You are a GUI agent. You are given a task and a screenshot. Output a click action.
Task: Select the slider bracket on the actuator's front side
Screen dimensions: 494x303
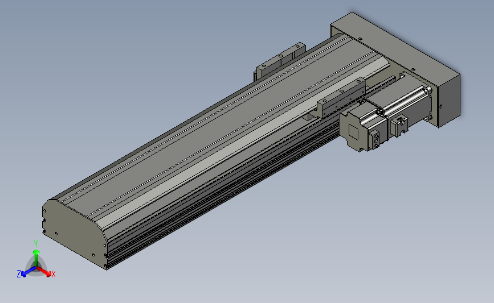(341, 97)
